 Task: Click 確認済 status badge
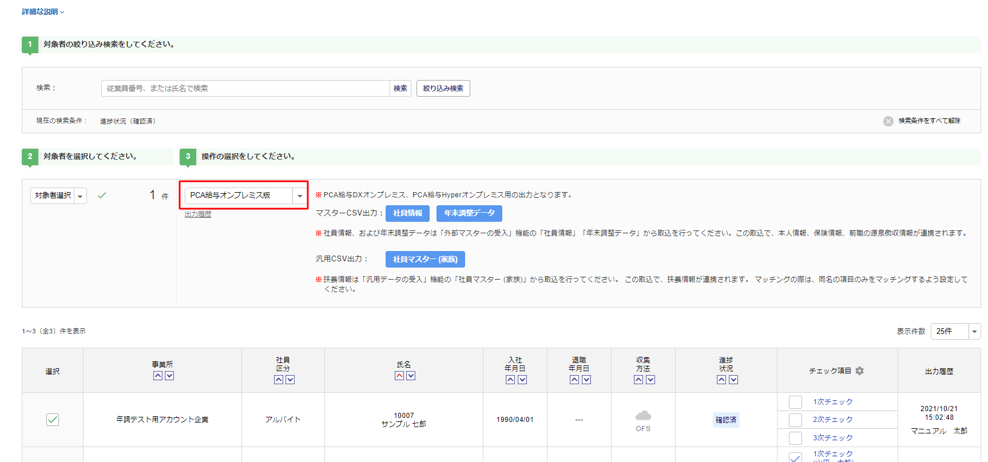pyautogui.click(x=726, y=420)
